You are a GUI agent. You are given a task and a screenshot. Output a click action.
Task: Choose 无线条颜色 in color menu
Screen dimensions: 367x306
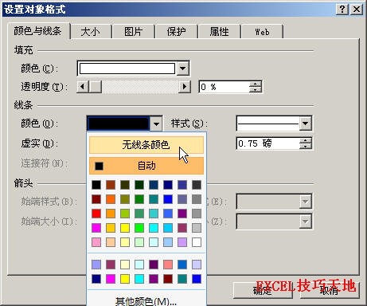click(146, 145)
